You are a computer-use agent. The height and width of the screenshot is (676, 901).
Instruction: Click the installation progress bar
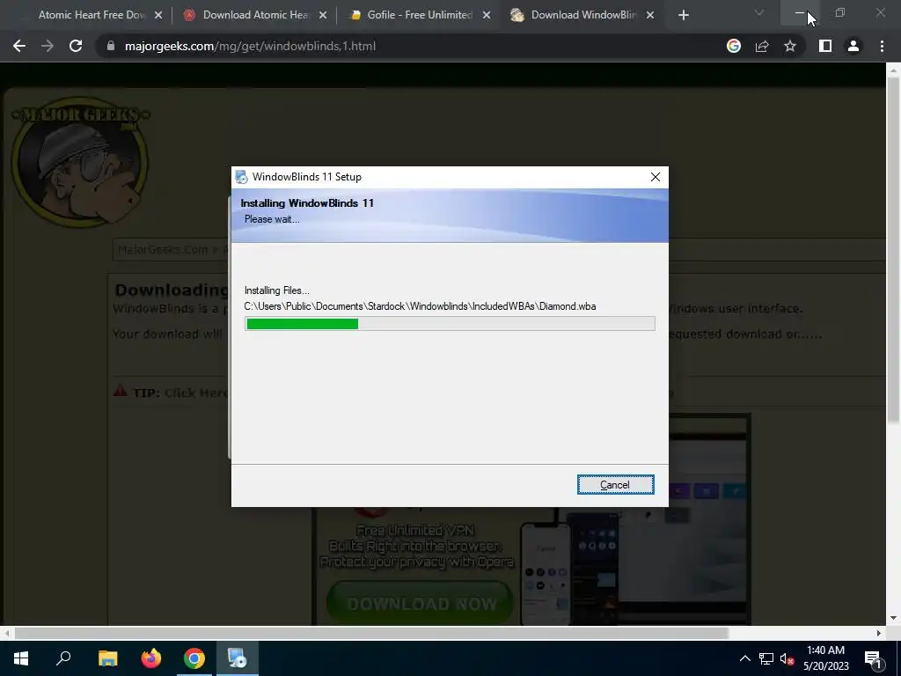point(450,324)
